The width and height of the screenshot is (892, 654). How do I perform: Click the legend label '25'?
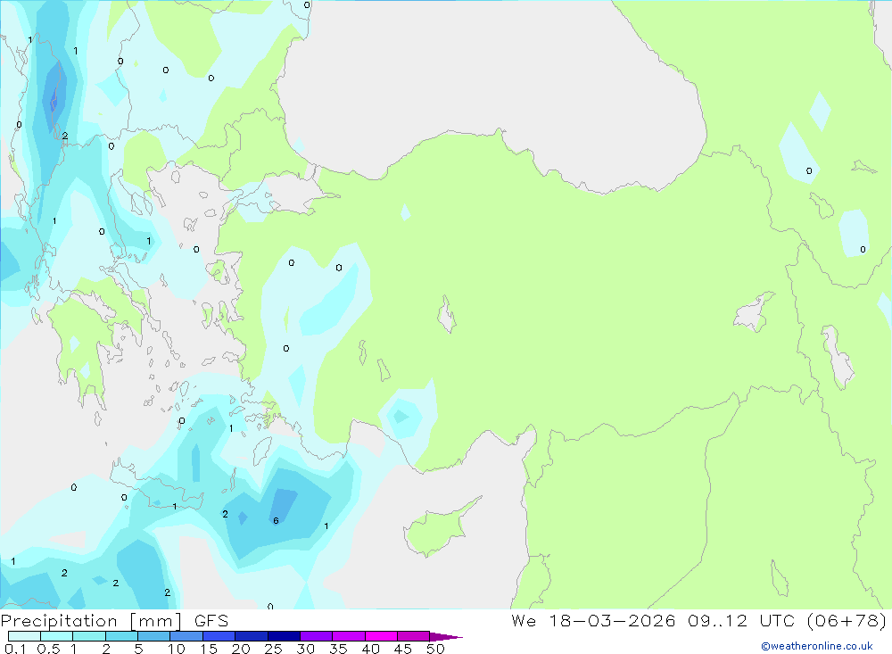(273, 649)
